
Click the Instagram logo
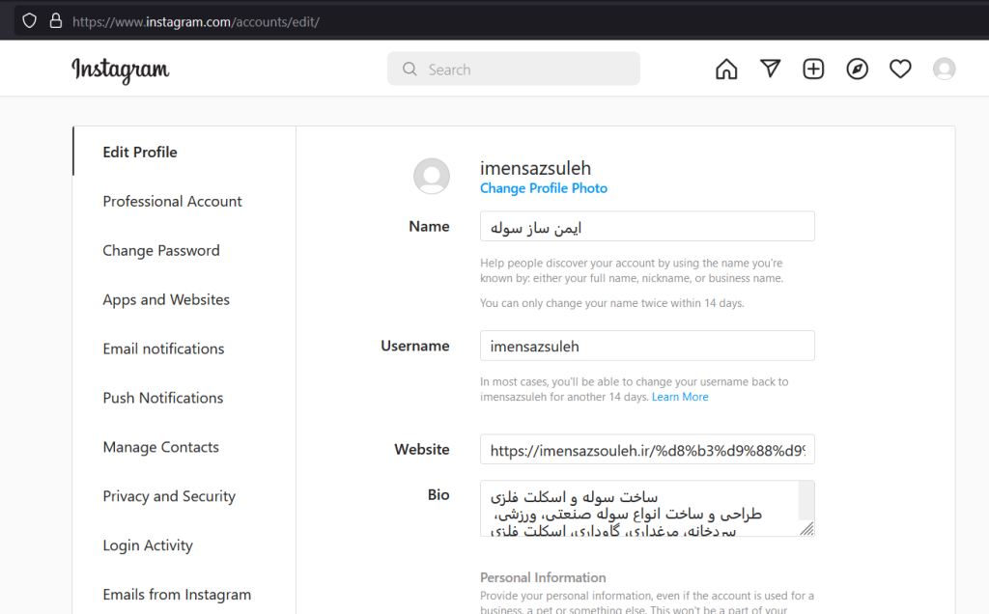pyautogui.click(x=120, y=70)
